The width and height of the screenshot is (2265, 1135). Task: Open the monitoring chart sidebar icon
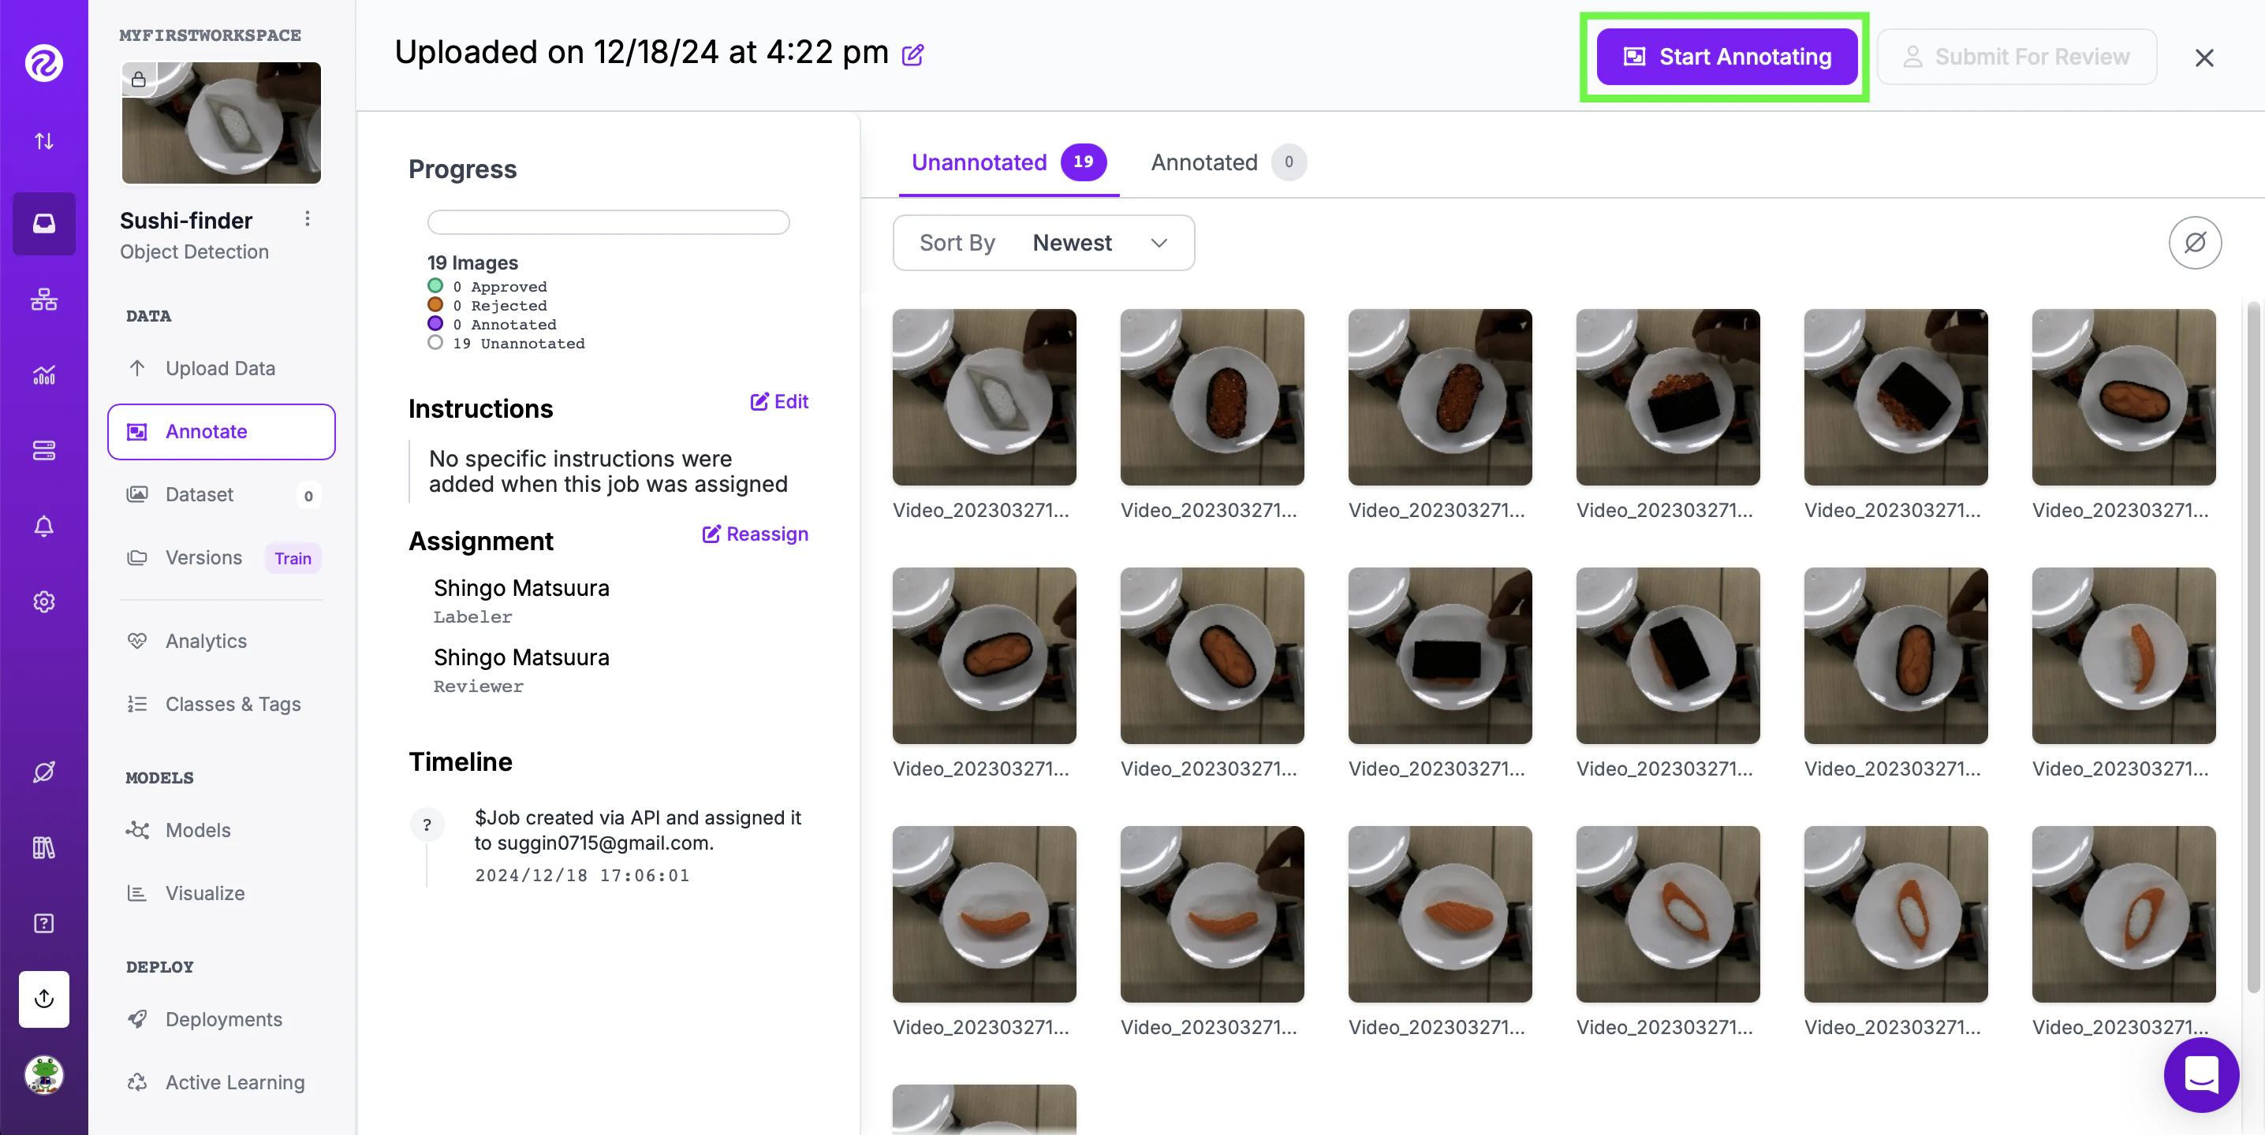[x=44, y=375]
